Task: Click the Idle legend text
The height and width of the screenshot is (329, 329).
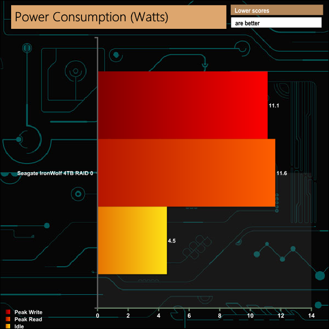Action: pos(19,326)
